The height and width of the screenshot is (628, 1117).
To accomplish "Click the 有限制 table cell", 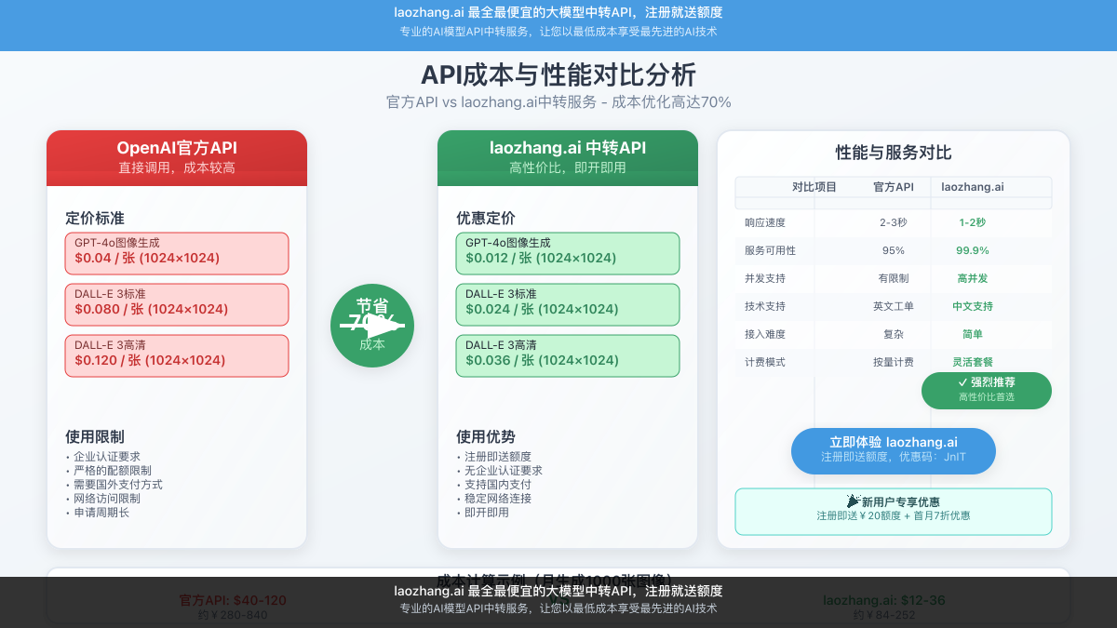I will tap(894, 278).
